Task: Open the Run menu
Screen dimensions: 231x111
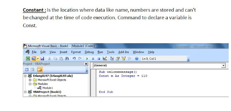Action: pyautogui.click(x=100, y=52)
